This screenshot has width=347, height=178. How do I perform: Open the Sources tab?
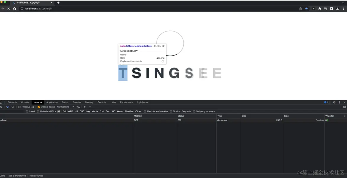tap(77, 102)
